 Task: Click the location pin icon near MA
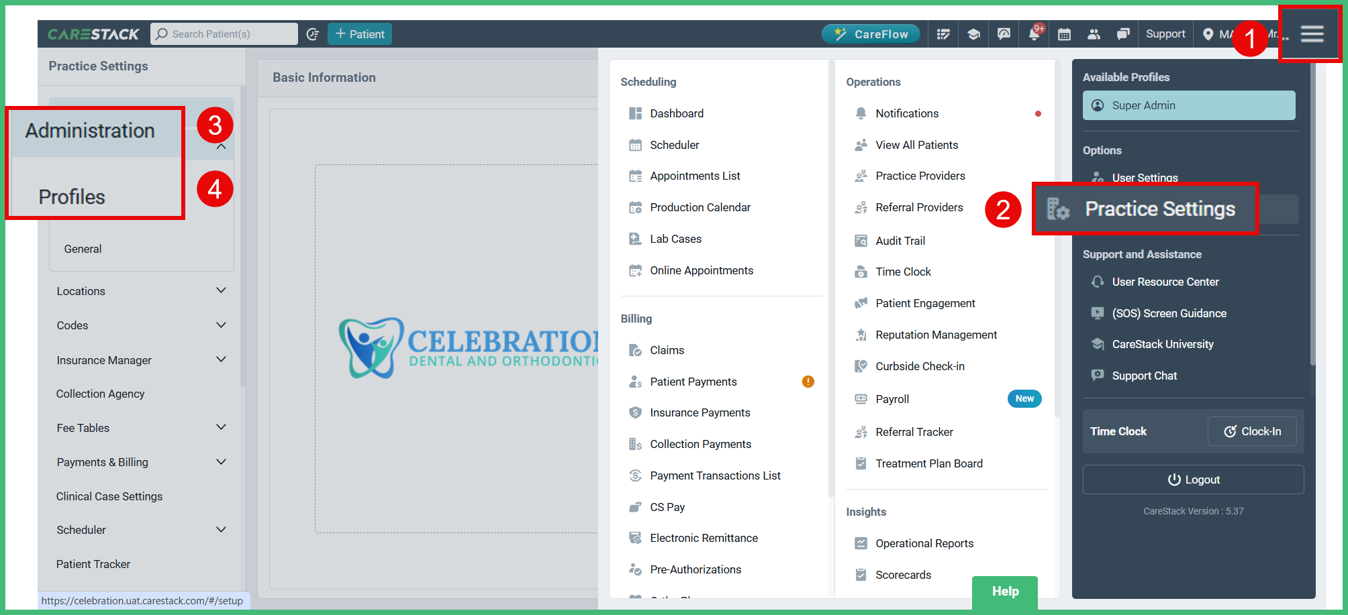(1208, 34)
